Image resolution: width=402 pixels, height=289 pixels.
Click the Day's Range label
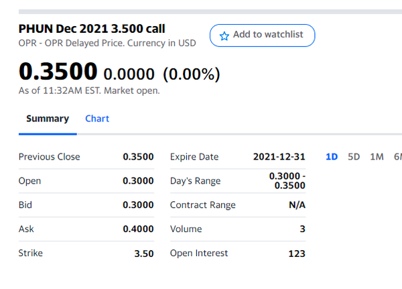tap(195, 181)
